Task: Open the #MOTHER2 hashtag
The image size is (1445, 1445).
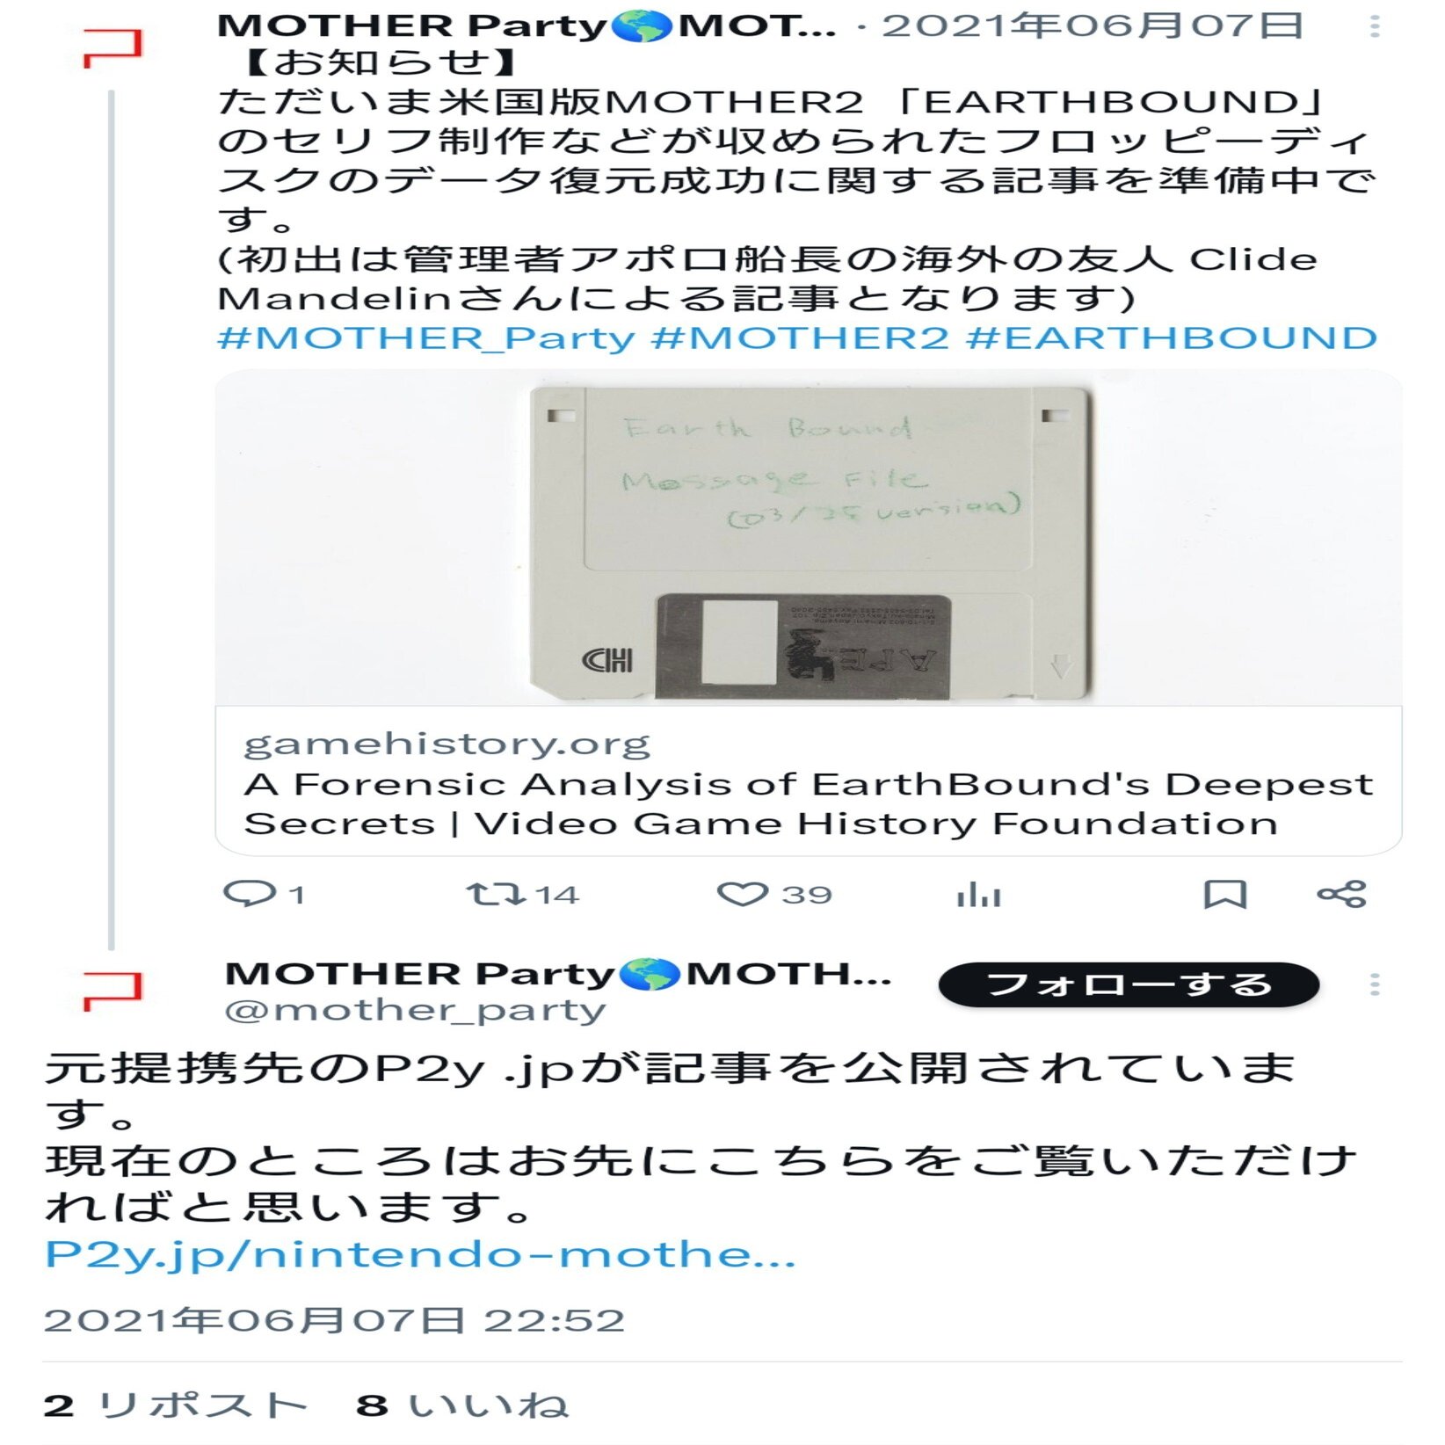Action: (x=800, y=338)
